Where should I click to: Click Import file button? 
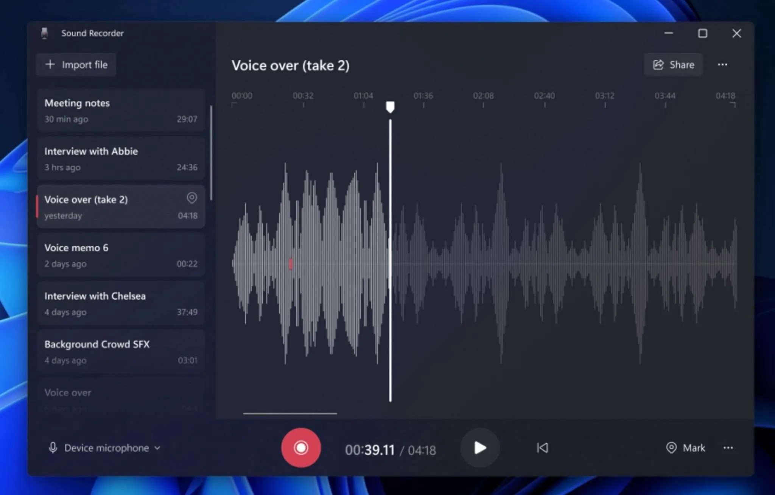tap(76, 65)
